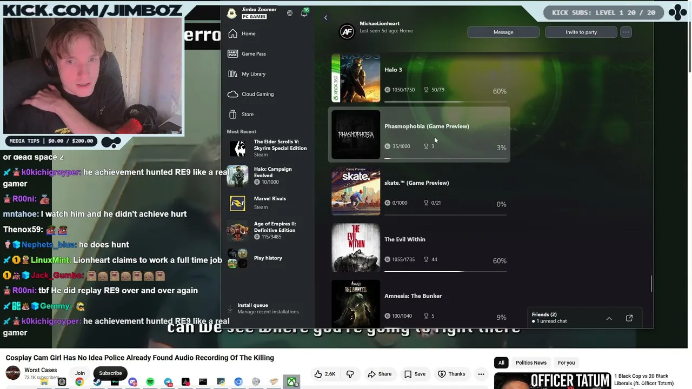Open the Cloud Gaming cloud icon

[x=232, y=94]
